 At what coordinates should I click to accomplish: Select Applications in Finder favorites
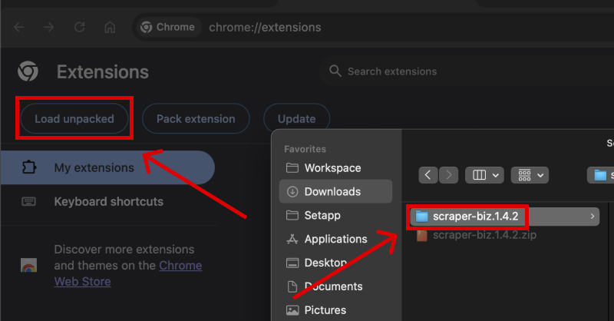click(335, 239)
